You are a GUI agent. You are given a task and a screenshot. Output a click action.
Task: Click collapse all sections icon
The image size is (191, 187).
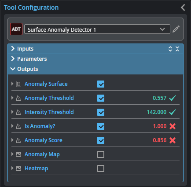pos(177,49)
